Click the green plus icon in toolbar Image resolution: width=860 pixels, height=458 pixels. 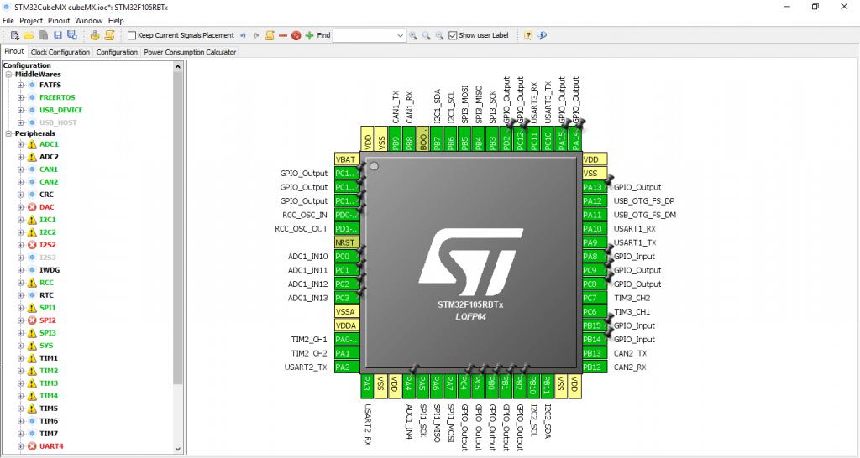[x=309, y=35]
